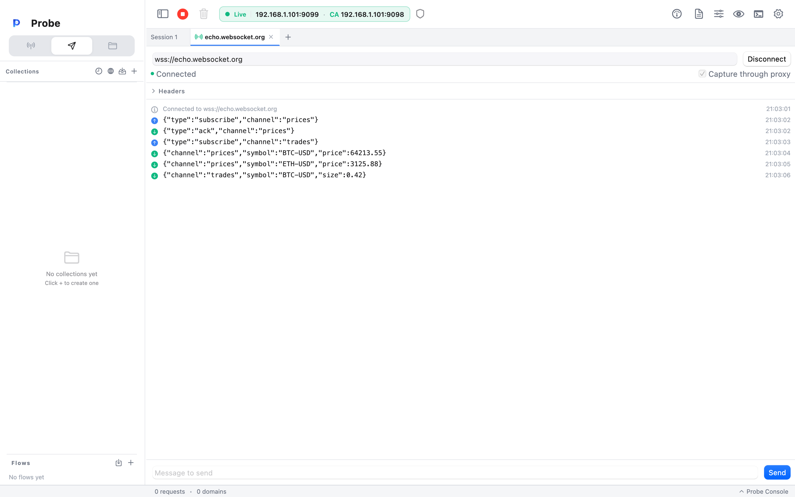This screenshot has width=795, height=497.
Task: Stop the proxy recording
Action: tap(183, 14)
